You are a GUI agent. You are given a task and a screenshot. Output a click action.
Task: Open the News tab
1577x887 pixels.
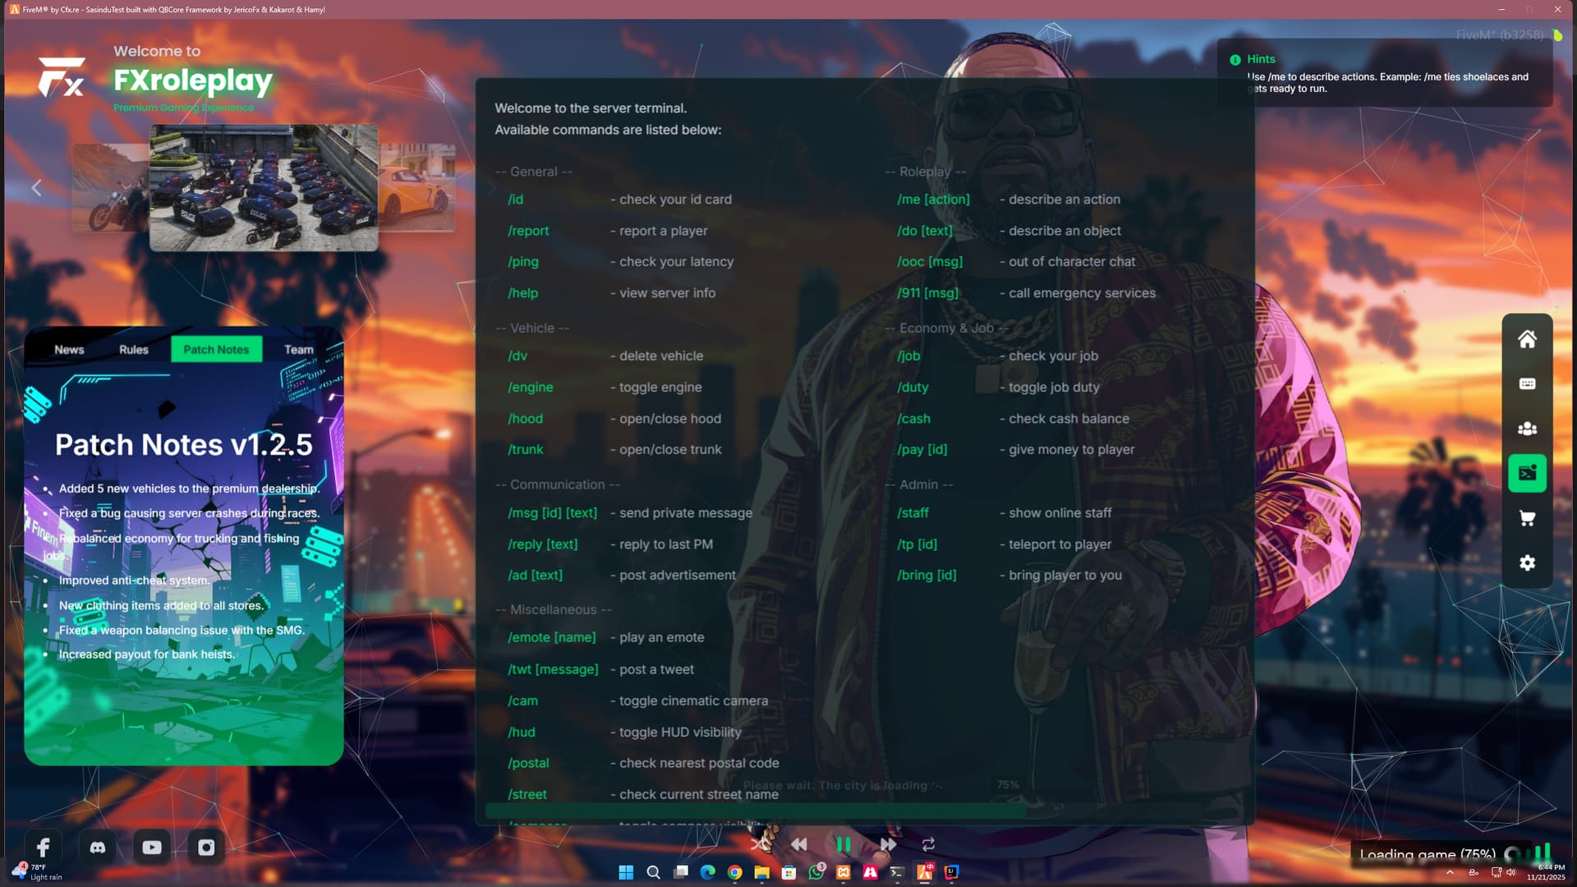(x=69, y=349)
